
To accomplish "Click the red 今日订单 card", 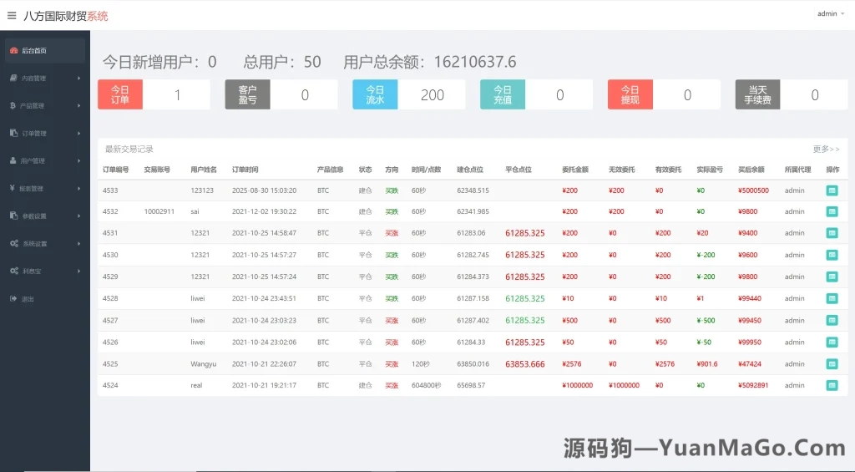I will point(154,94).
